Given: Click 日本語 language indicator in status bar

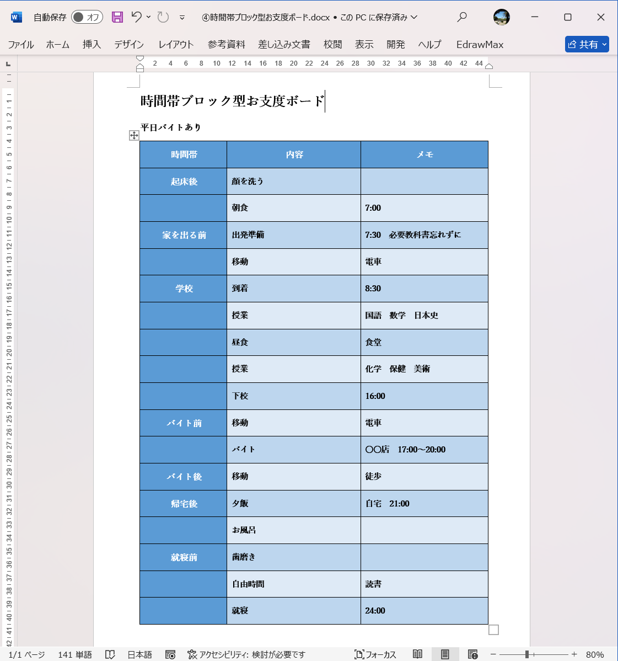Looking at the screenshot, I should [x=139, y=654].
